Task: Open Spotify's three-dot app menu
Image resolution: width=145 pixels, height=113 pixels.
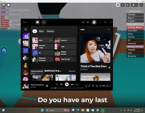Action: [x=25, y=22]
